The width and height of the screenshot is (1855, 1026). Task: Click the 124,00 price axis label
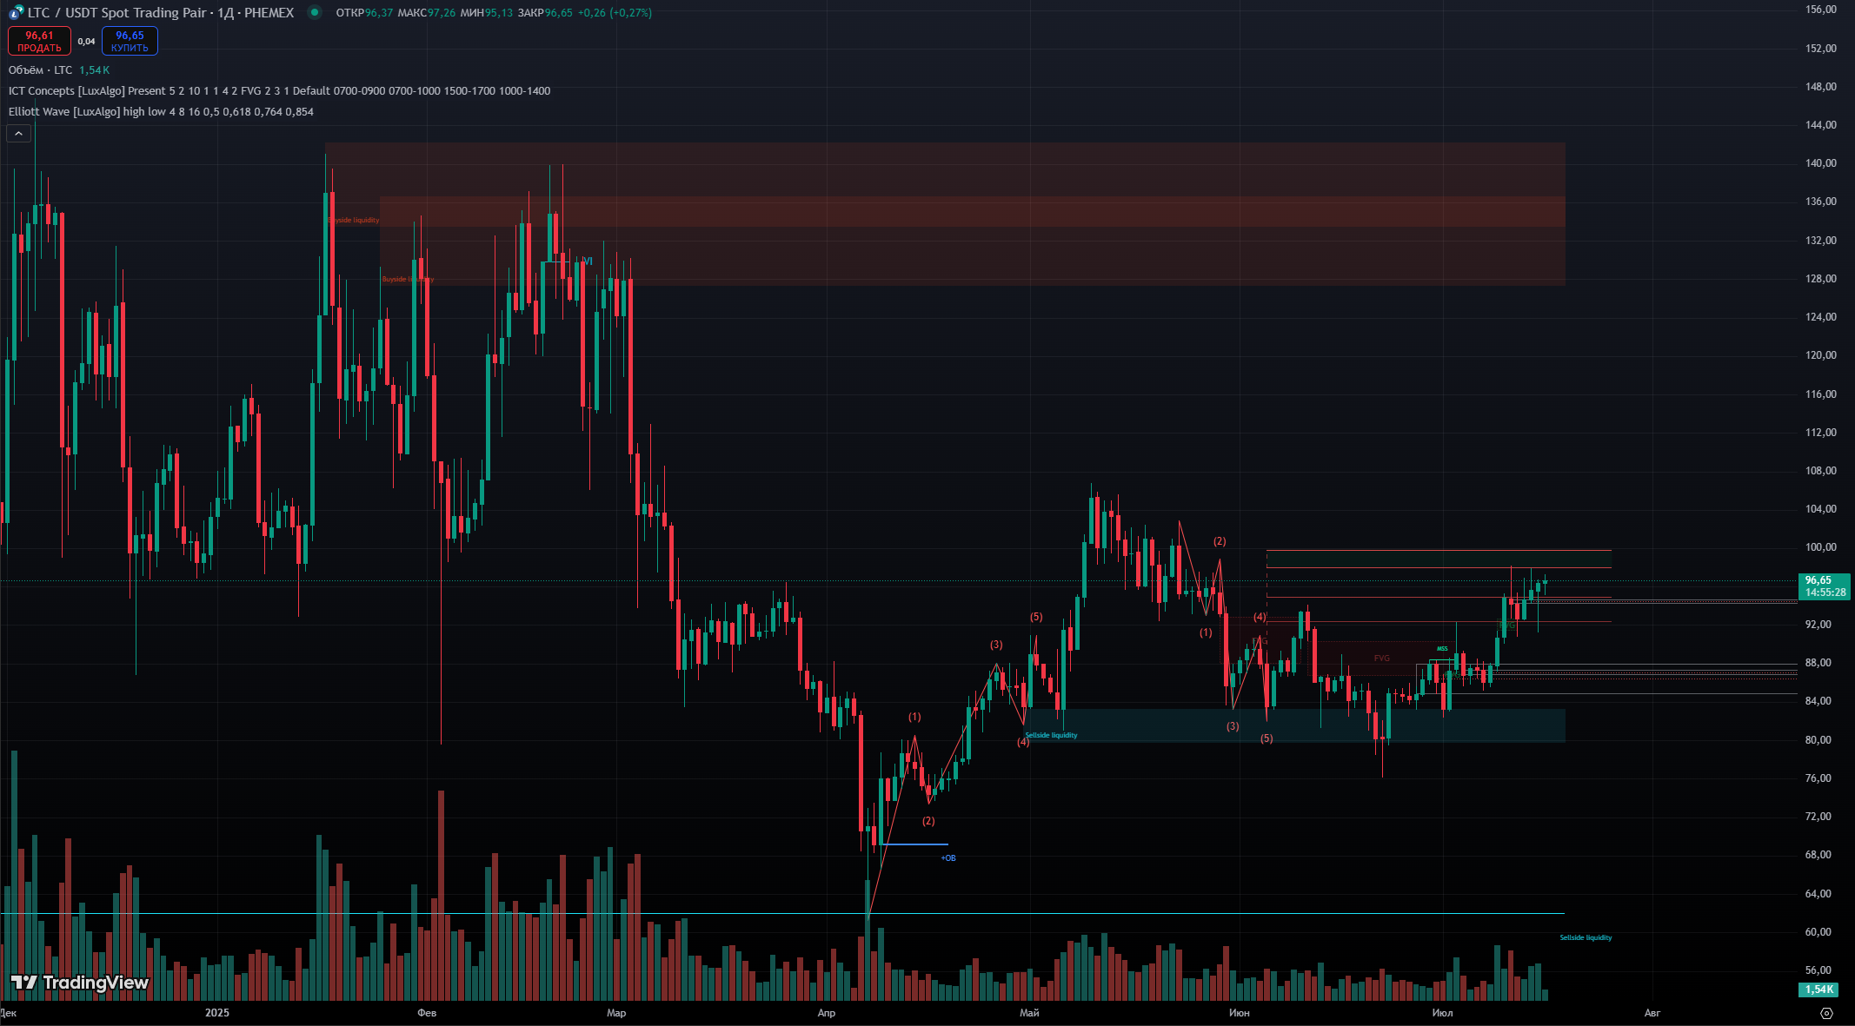pyautogui.click(x=1820, y=317)
